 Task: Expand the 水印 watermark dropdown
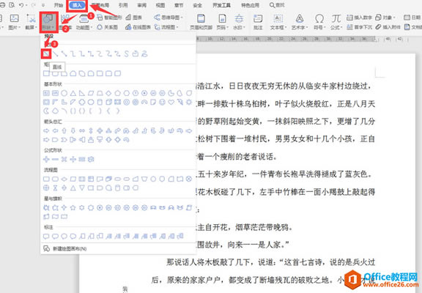pos(239,21)
